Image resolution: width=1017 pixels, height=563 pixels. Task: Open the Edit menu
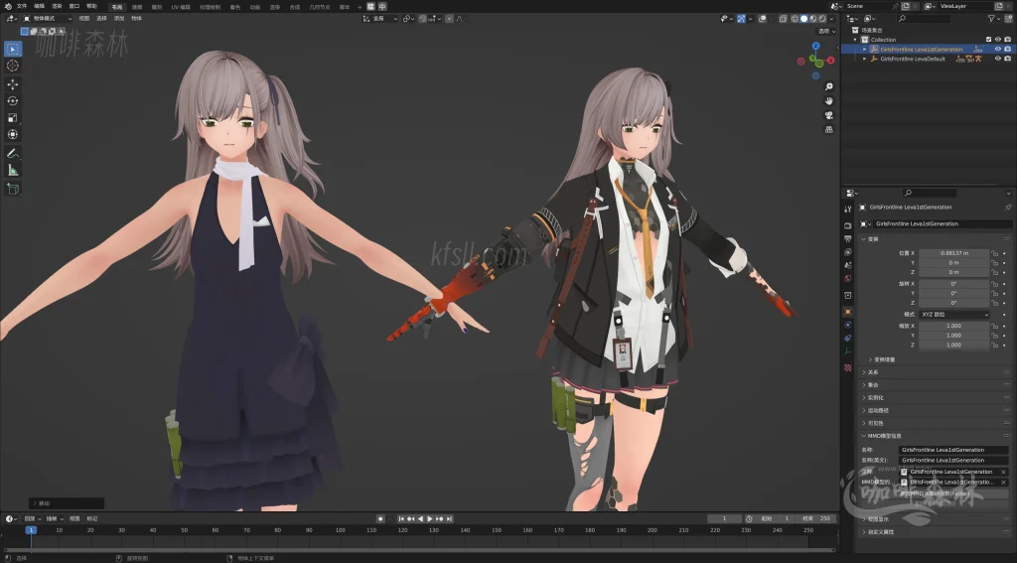click(39, 7)
